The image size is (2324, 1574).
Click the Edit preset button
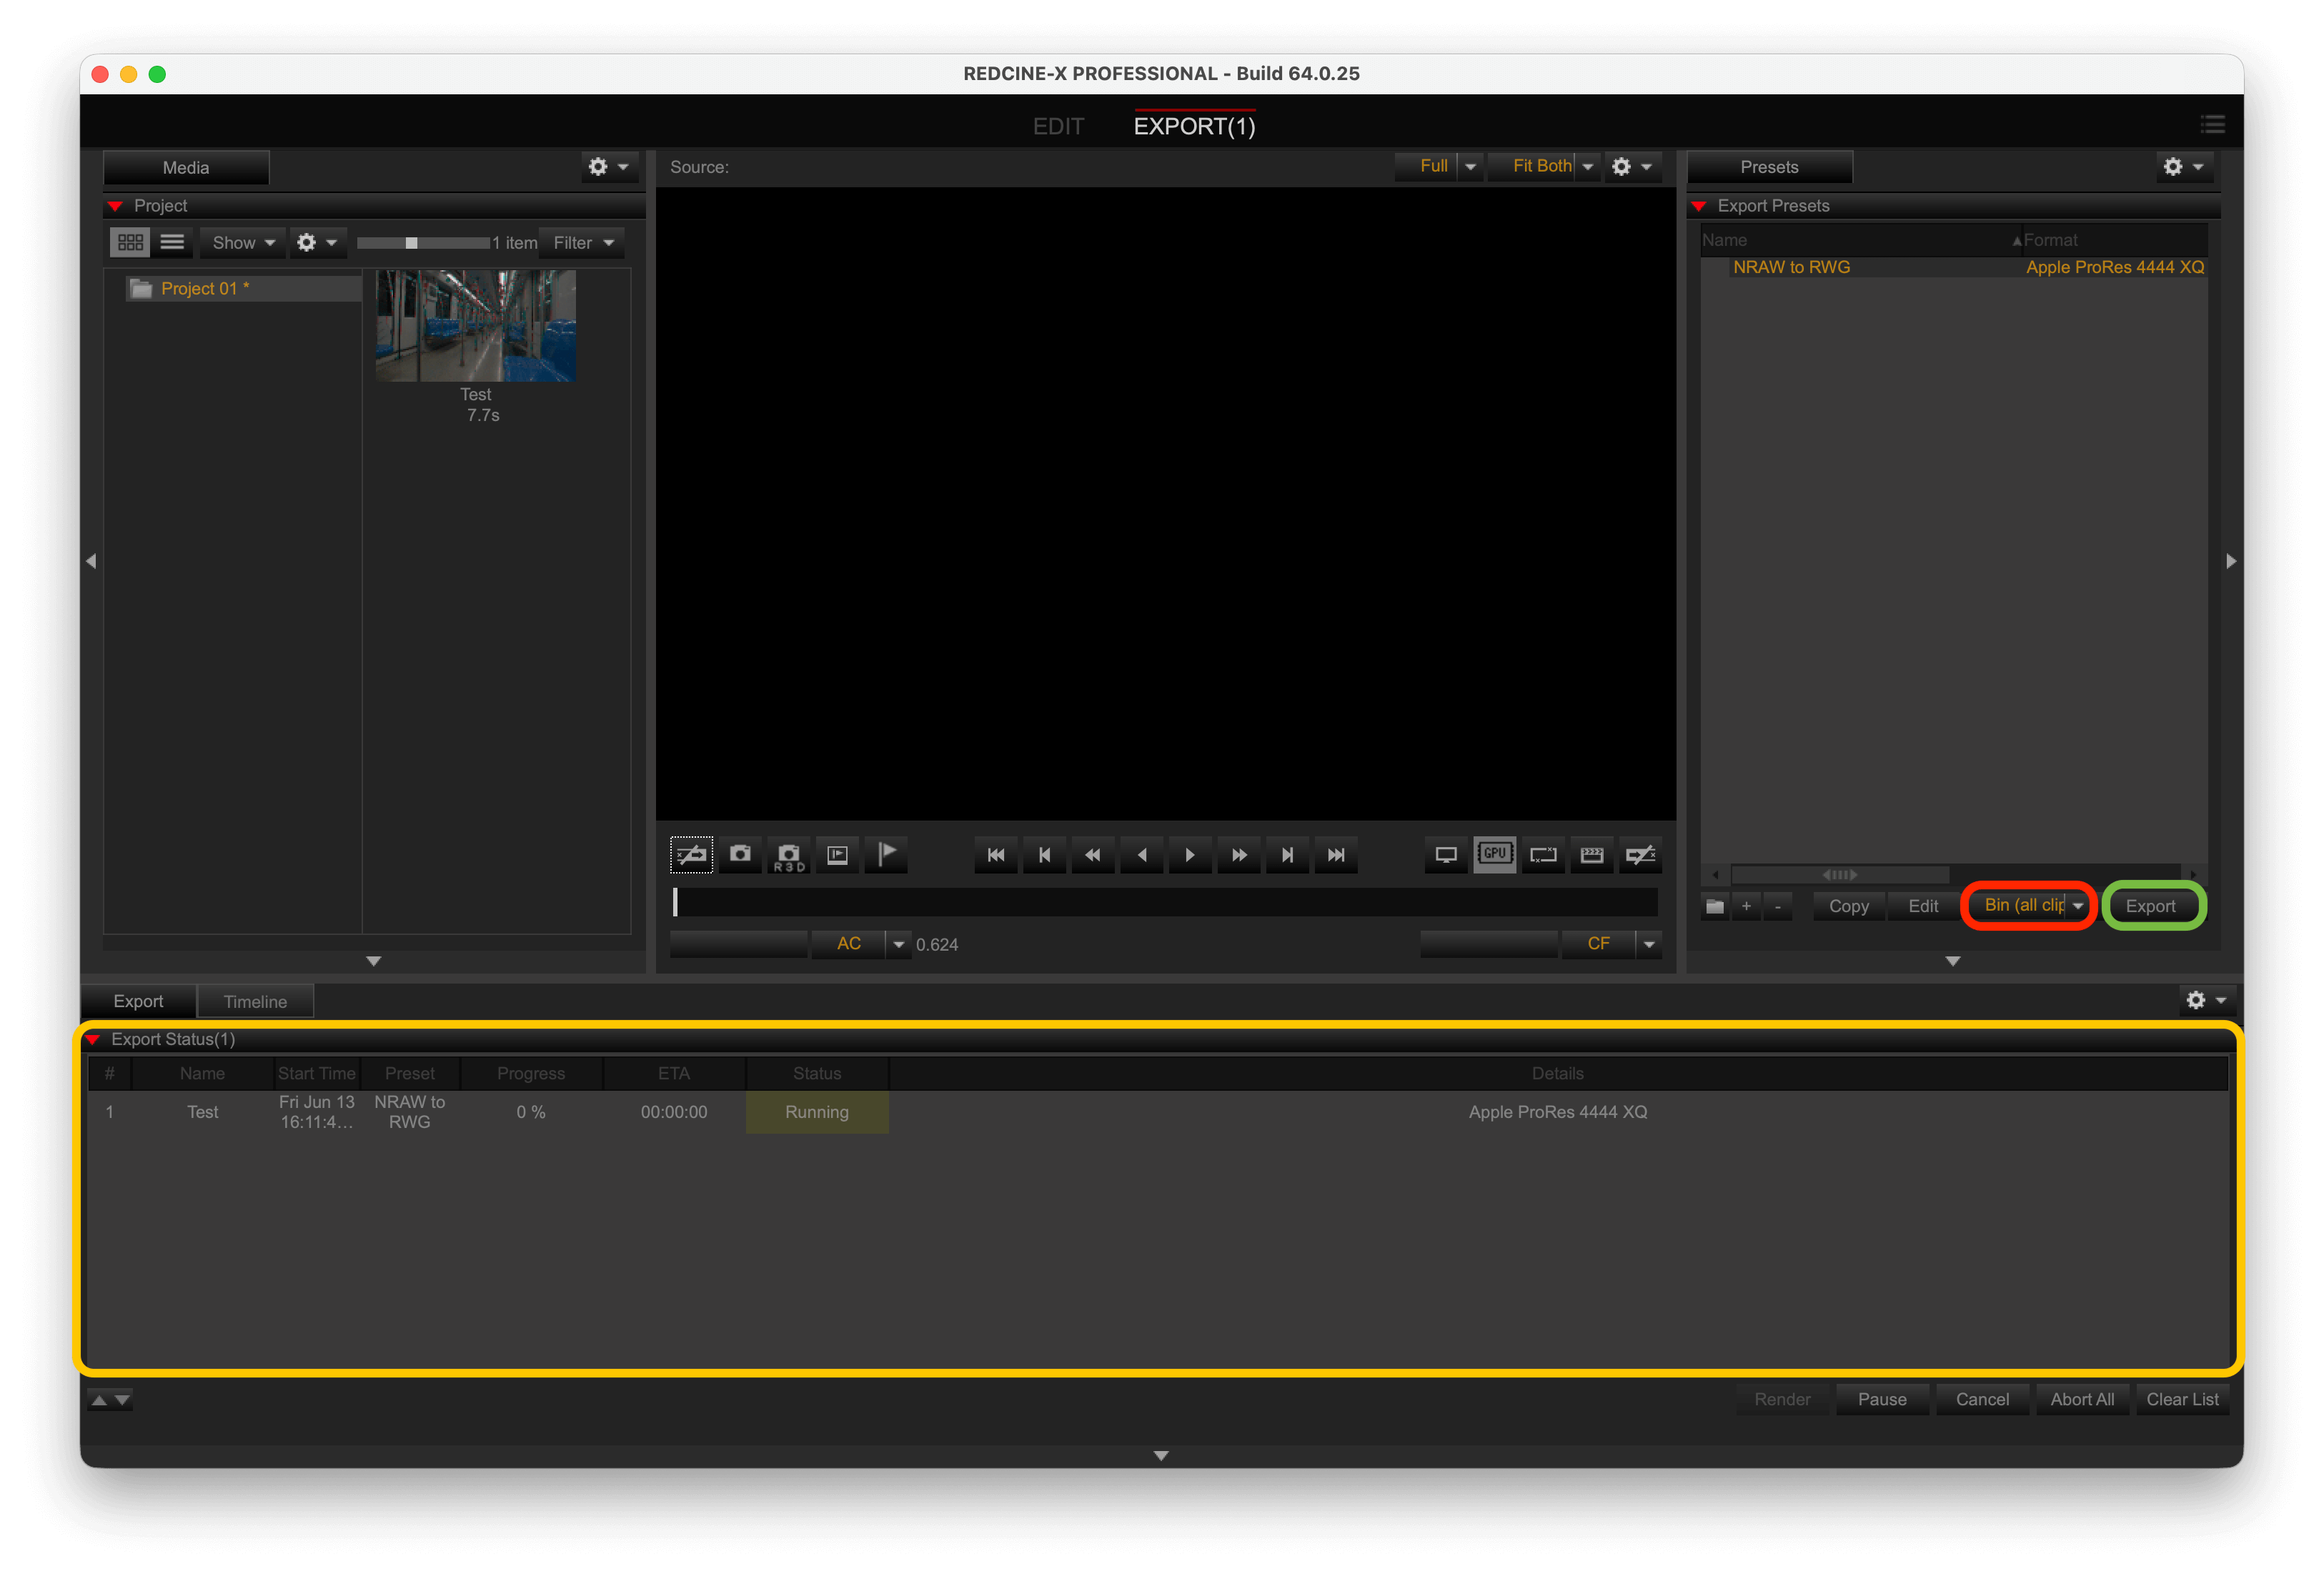(1923, 906)
